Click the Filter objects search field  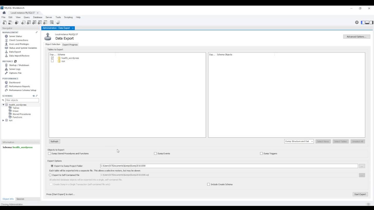click(22, 100)
